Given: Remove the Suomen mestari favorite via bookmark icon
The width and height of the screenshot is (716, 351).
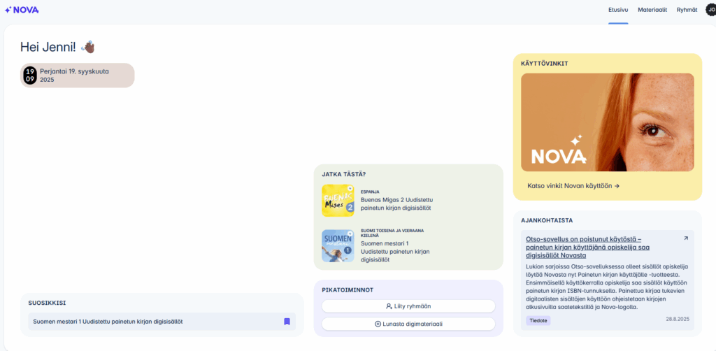Looking at the screenshot, I should 287,322.
